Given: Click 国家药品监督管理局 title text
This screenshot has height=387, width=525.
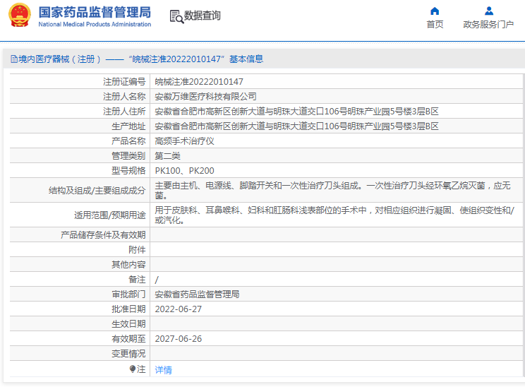Looking at the screenshot, I should (x=95, y=13).
